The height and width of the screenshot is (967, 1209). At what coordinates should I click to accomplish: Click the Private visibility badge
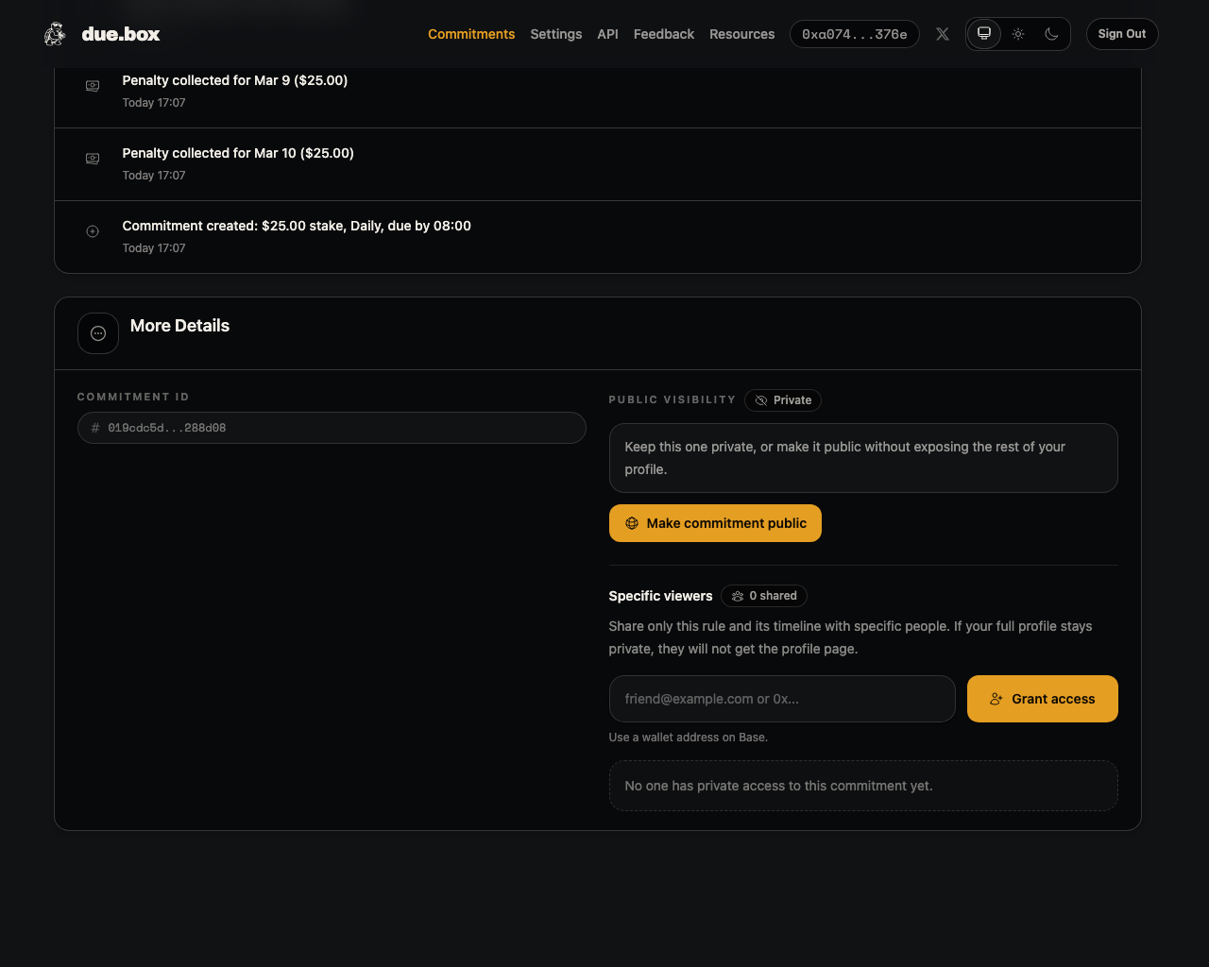click(782, 400)
